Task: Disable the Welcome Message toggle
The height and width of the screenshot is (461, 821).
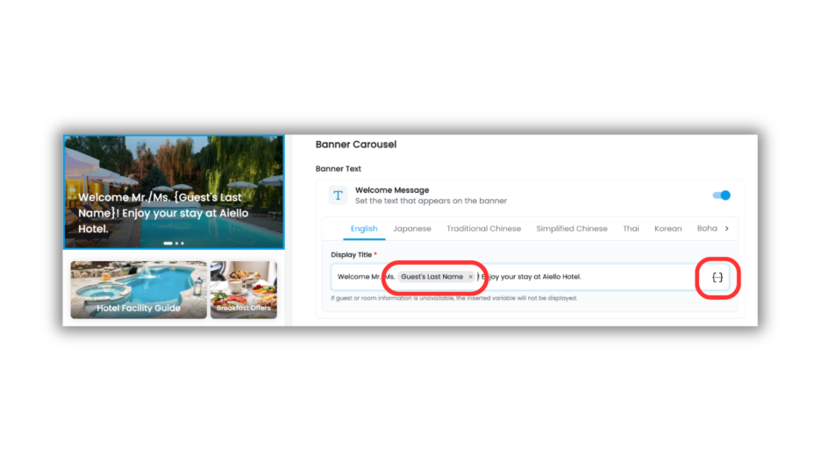Action: pos(721,195)
